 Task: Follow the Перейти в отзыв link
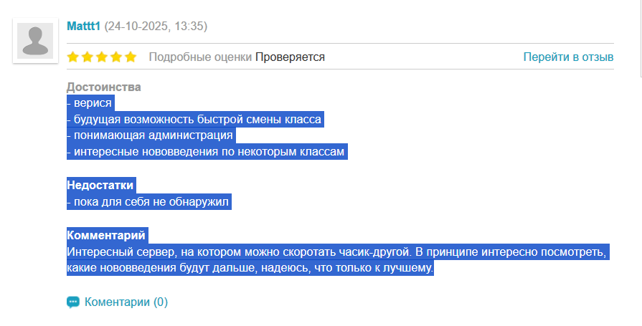point(568,57)
